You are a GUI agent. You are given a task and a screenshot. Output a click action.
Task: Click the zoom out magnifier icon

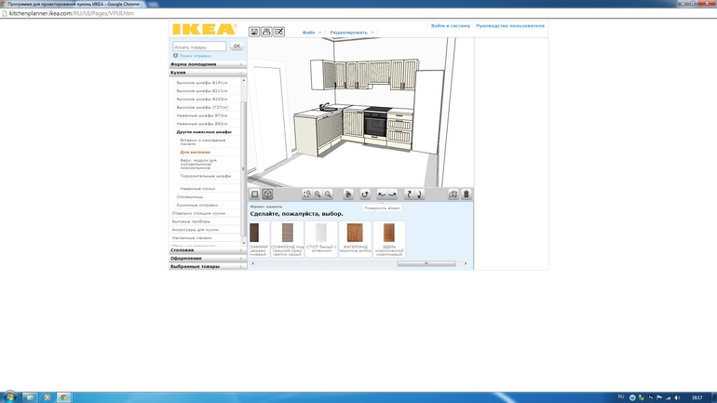(328, 195)
